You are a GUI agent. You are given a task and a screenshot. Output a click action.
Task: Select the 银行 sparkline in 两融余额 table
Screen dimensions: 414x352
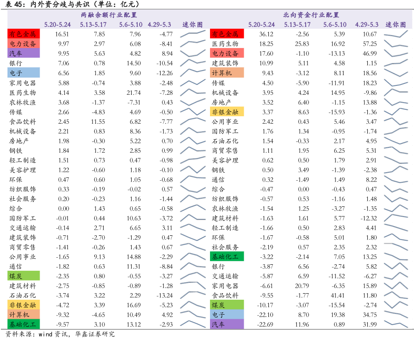[x=192, y=63]
